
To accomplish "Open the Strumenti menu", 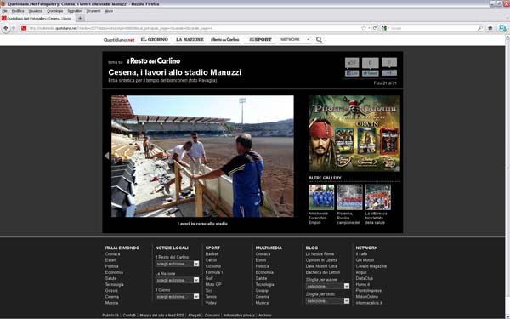I will pos(93,11).
